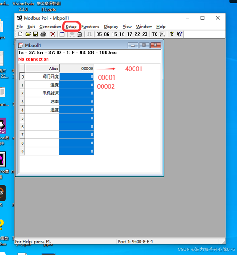237x255 pixels.
Task: Click the Print toolbar icon
Action: (x=43, y=34)
